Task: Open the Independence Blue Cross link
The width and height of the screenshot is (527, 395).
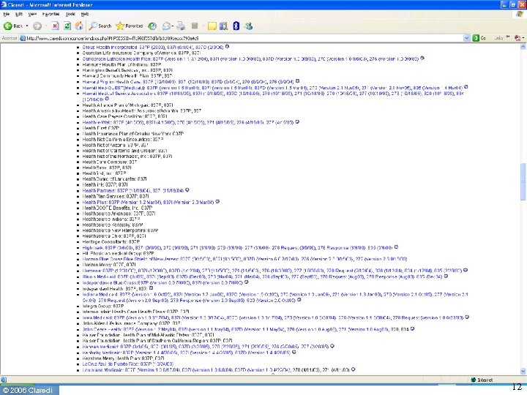Action: click(162, 282)
